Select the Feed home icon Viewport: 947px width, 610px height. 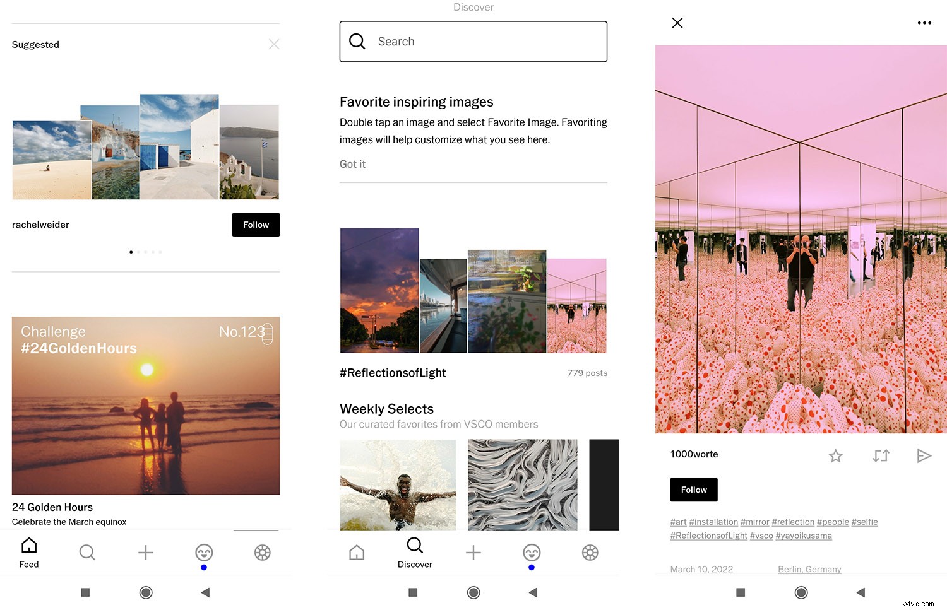point(29,551)
